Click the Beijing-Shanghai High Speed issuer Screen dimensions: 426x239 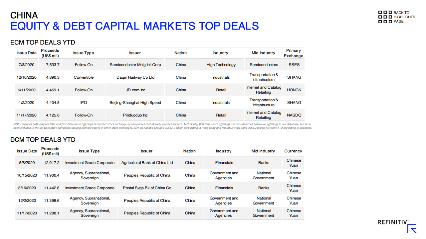135,103
